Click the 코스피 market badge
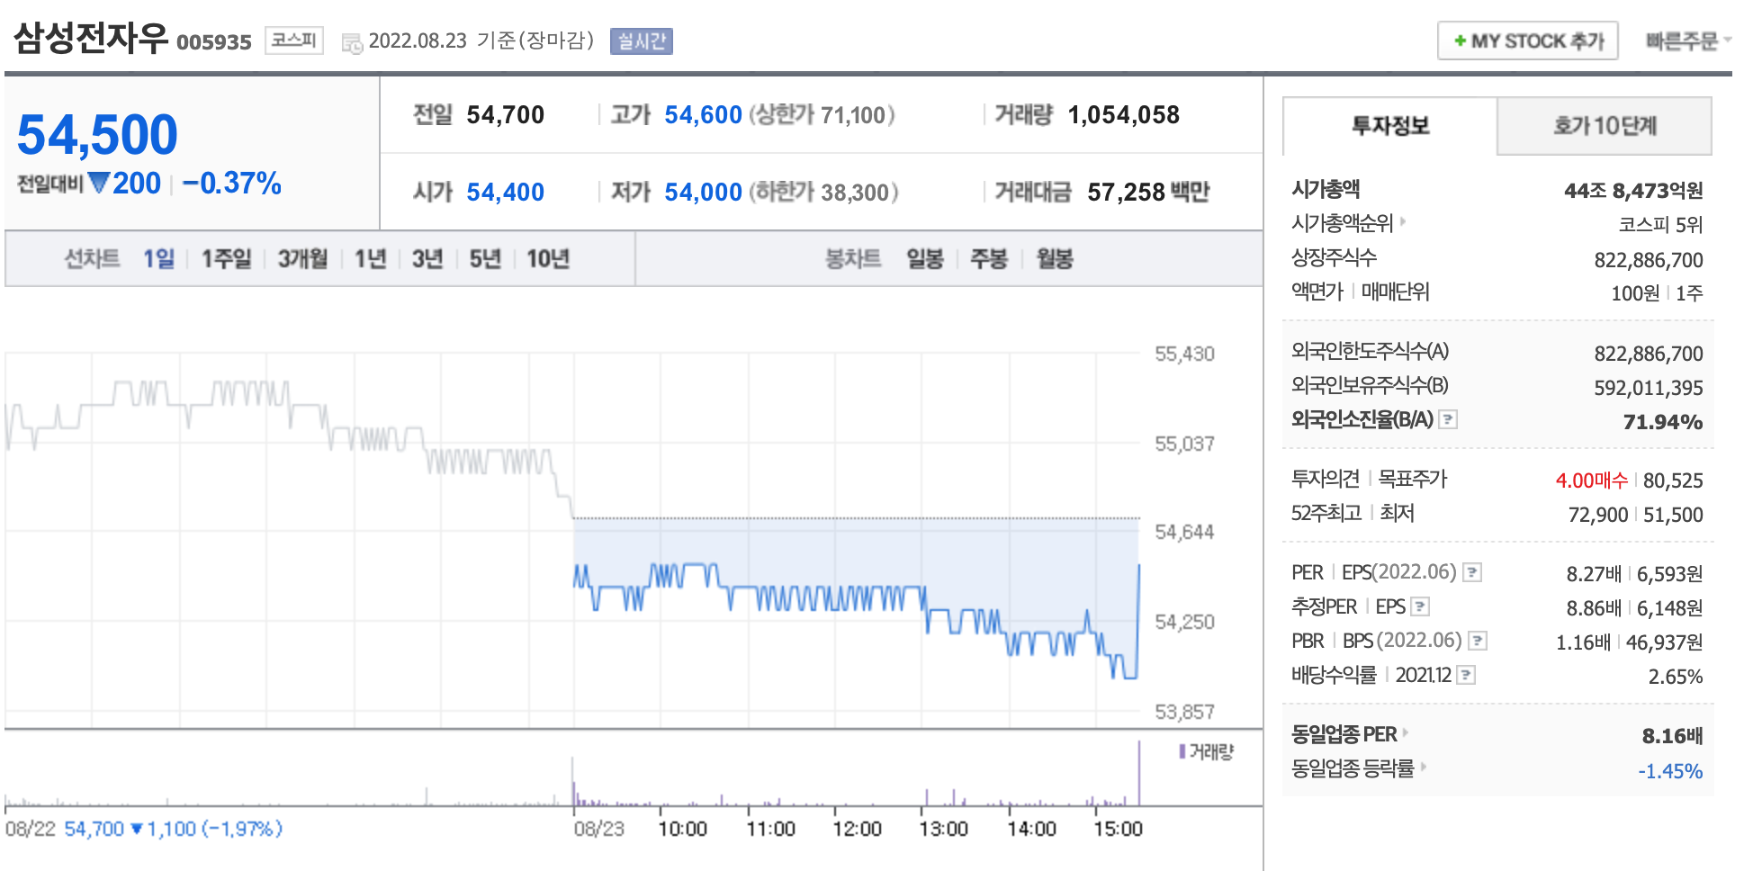The image size is (1744, 871). tap(294, 40)
